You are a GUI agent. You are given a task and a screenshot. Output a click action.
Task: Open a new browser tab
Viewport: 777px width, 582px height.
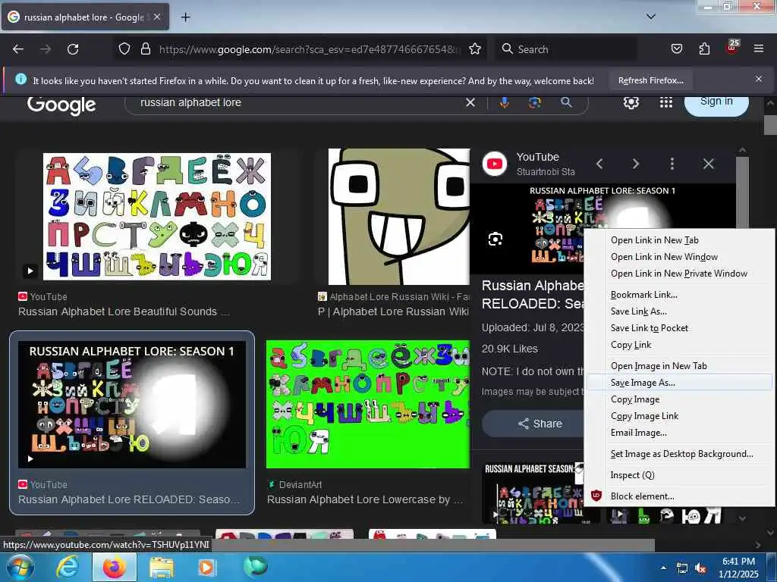pyautogui.click(x=185, y=17)
